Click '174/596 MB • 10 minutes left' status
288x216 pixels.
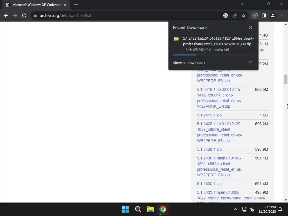[206, 49]
